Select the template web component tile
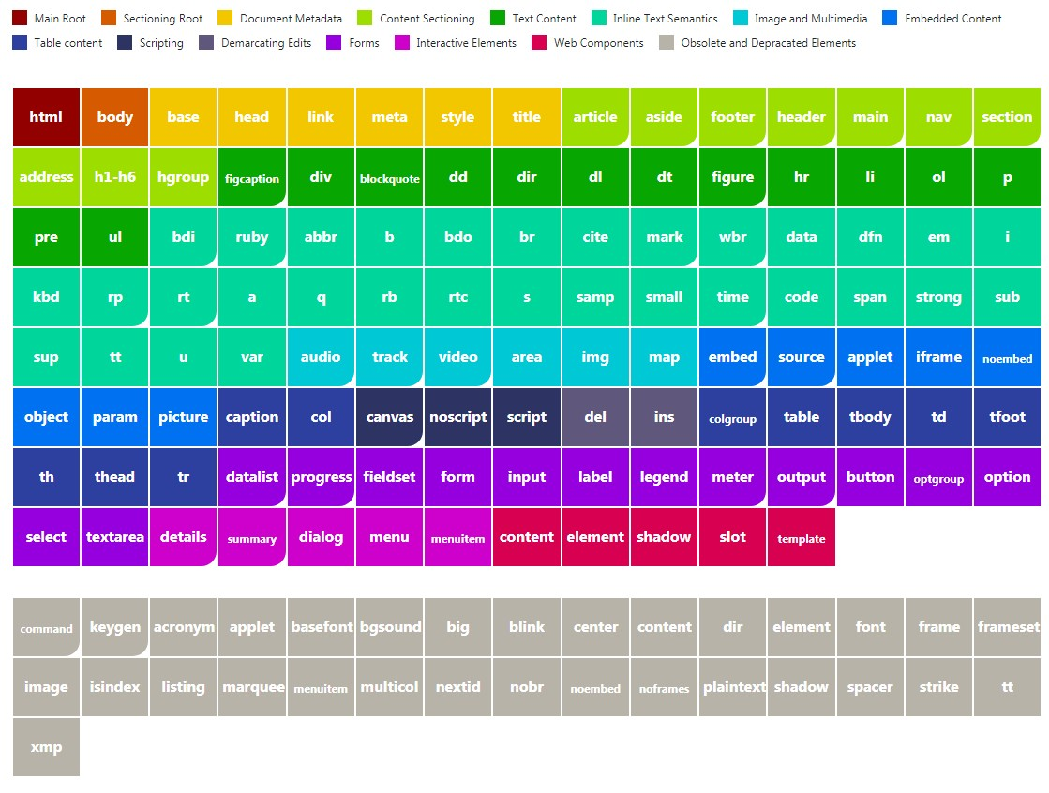Viewport: 1049px width, 793px height. (x=801, y=537)
